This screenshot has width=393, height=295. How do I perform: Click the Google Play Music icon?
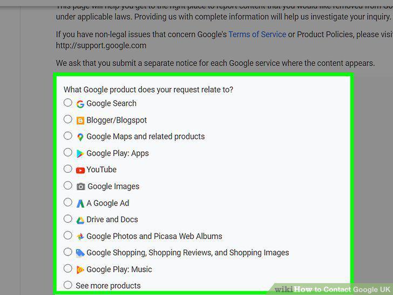pyautogui.click(x=80, y=270)
